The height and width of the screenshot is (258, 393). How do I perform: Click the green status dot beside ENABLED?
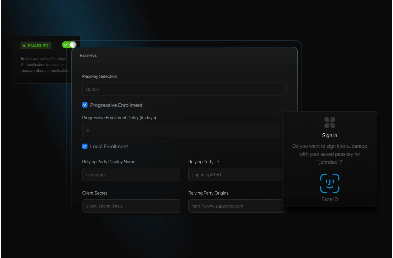coord(24,46)
